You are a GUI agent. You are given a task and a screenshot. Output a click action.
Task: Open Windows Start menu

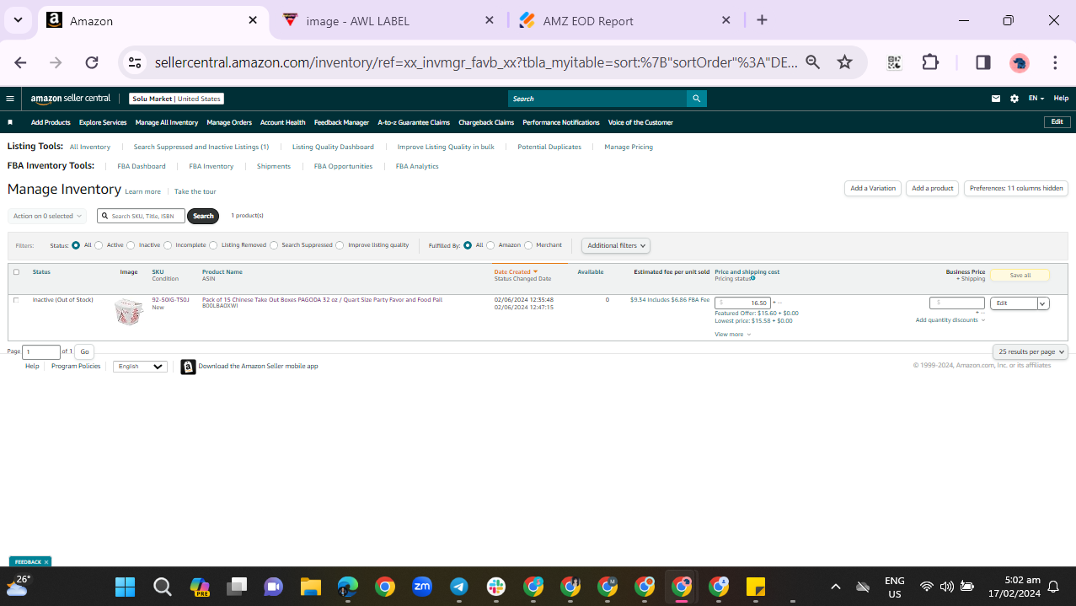click(125, 587)
